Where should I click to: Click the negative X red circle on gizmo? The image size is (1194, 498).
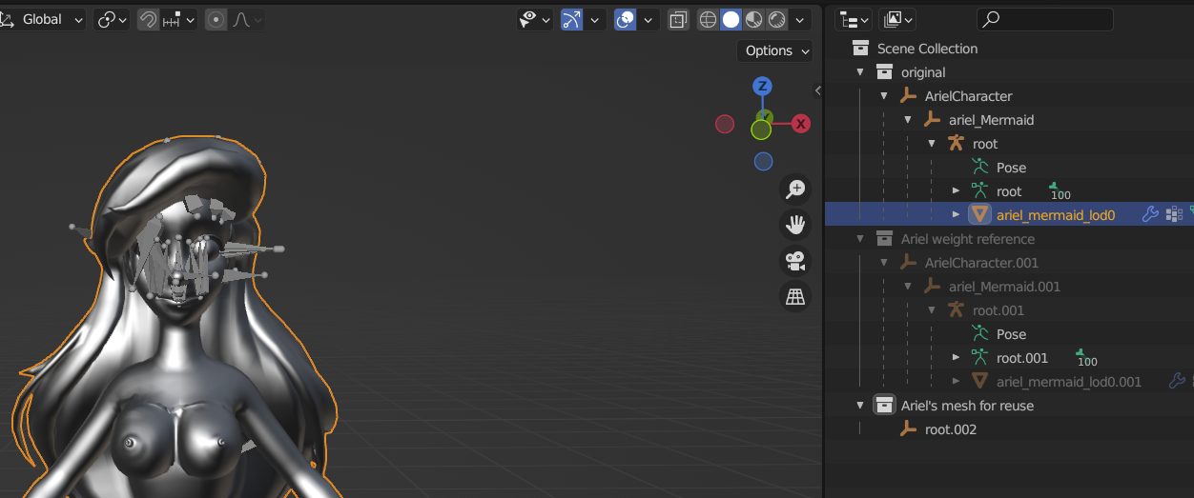coord(725,124)
